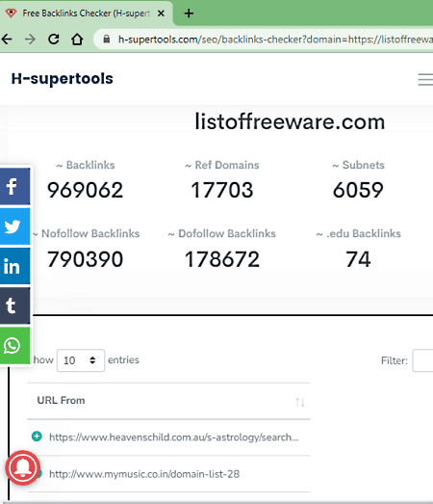Viewport: 433px width, 504px height.
Task: Click the h-supertools.com address bar URL
Action: click(x=275, y=40)
